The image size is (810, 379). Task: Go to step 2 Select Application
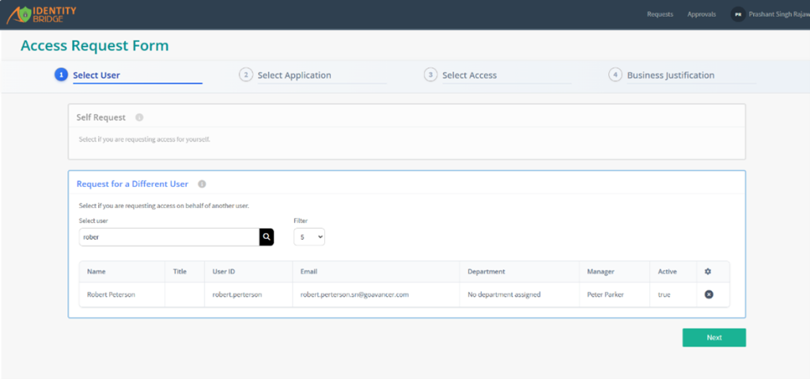coord(313,75)
